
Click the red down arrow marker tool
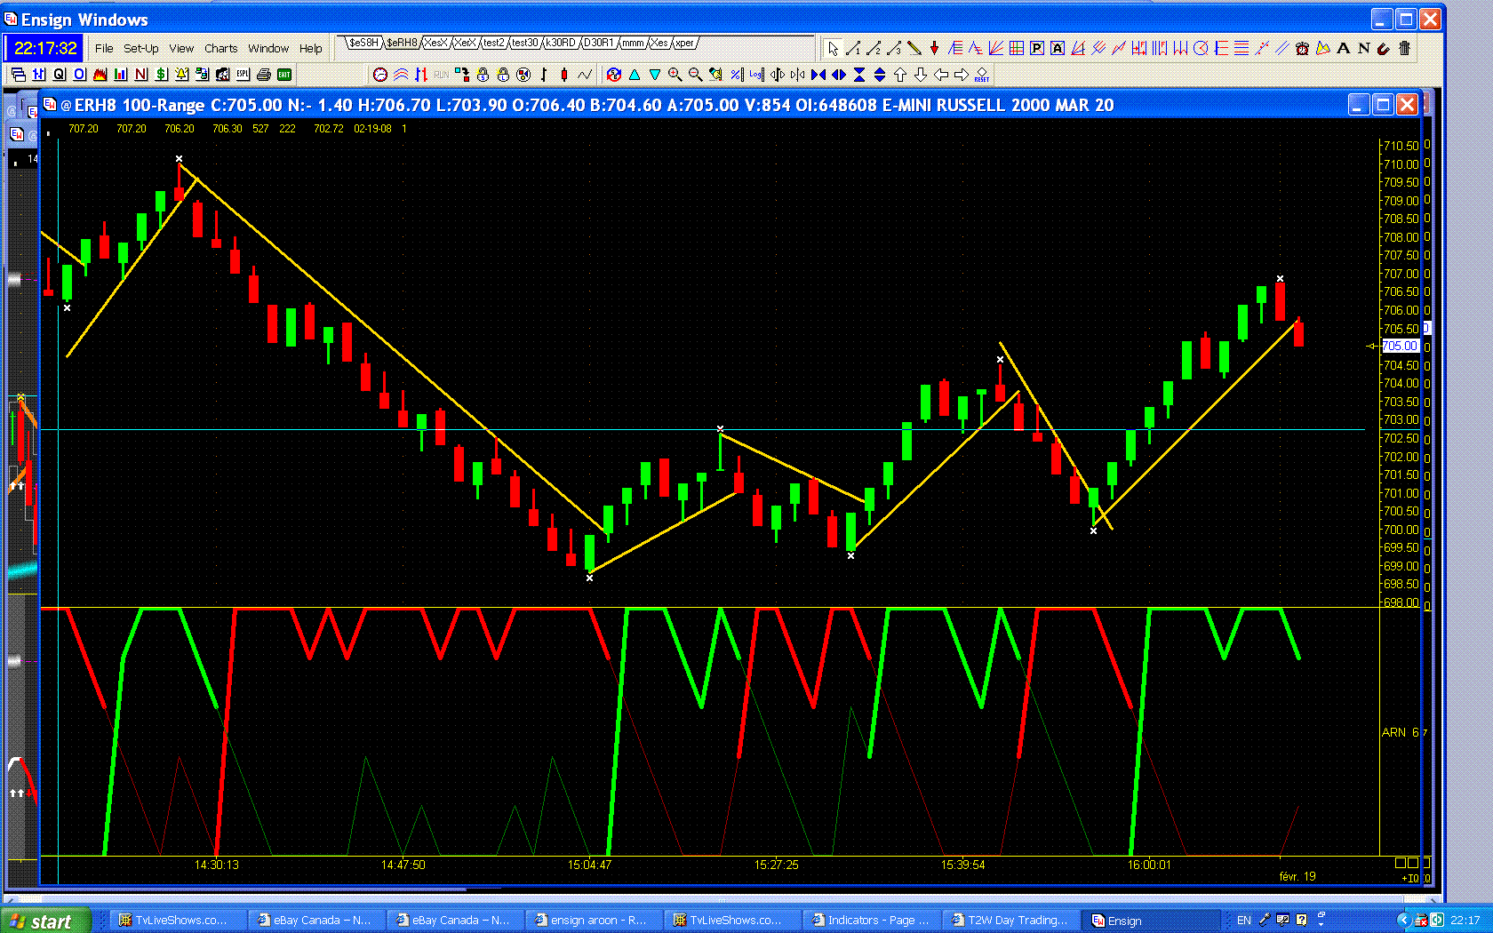(x=934, y=48)
